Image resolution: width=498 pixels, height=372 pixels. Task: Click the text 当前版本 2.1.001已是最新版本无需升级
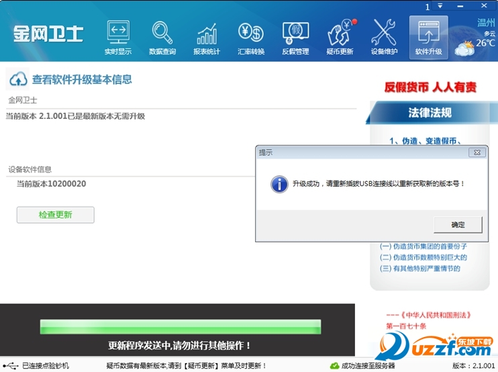[75, 116]
